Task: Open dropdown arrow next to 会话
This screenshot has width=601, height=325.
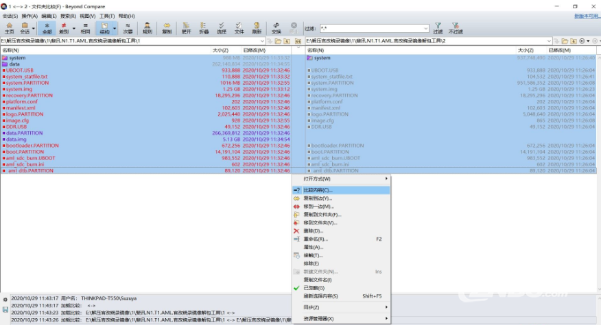Action: pos(34,28)
